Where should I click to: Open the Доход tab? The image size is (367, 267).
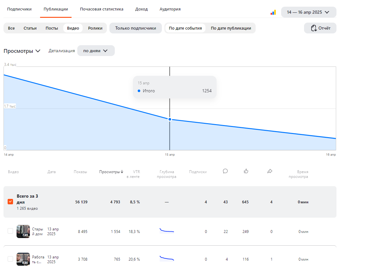pos(142,9)
